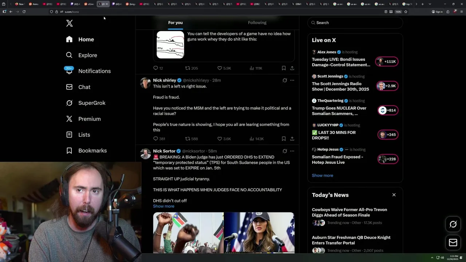Screen dimensions: 466x262
Task: Repost the guns post with 205 reposts
Action: click(191, 68)
